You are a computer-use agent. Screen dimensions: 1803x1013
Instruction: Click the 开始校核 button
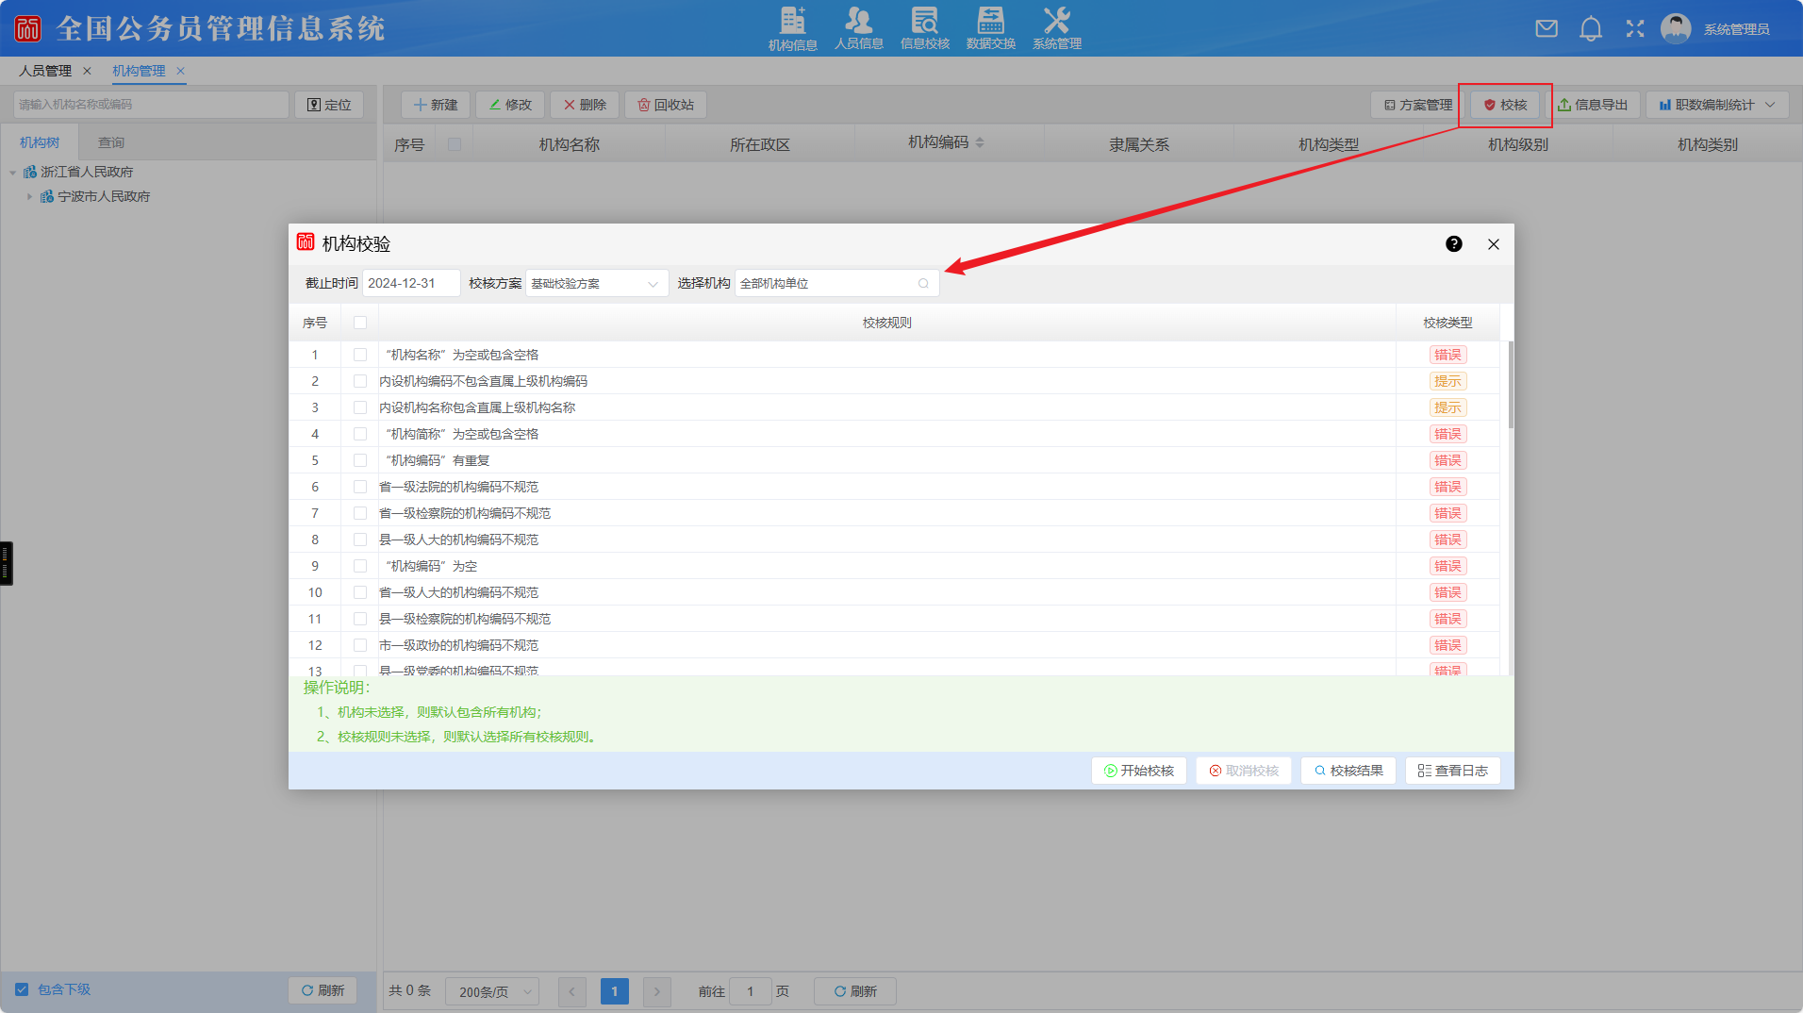[x=1139, y=771]
